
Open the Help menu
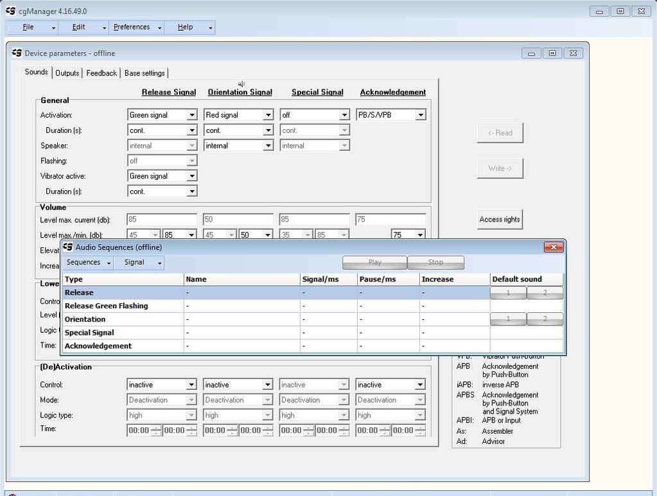pos(189,27)
